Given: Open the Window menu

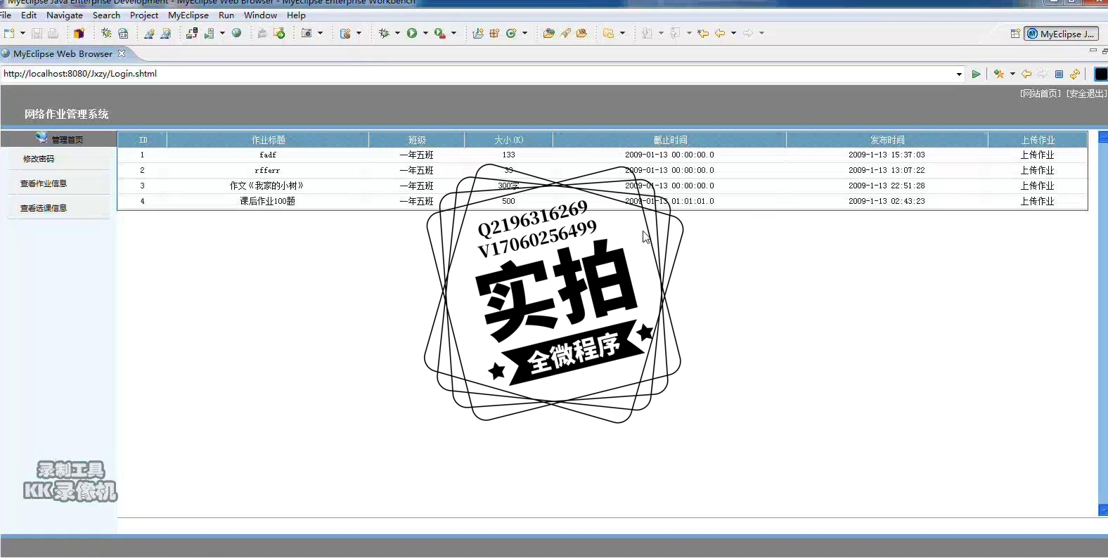Looking at the screenshot, I should 260,15.
